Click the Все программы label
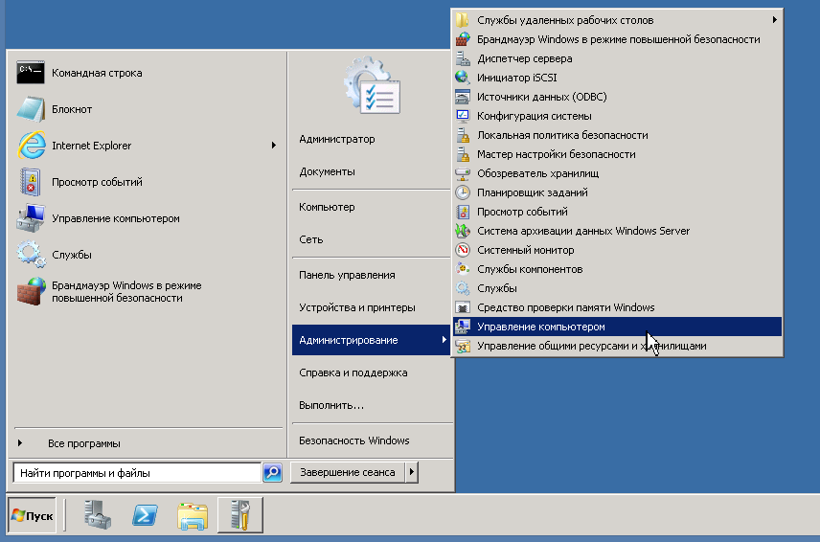The image size is (820, 542). (x=84, y=443)
